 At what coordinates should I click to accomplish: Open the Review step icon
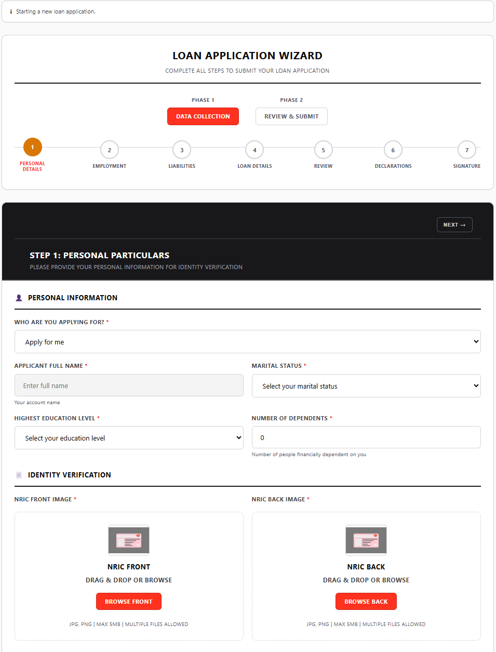323,150
